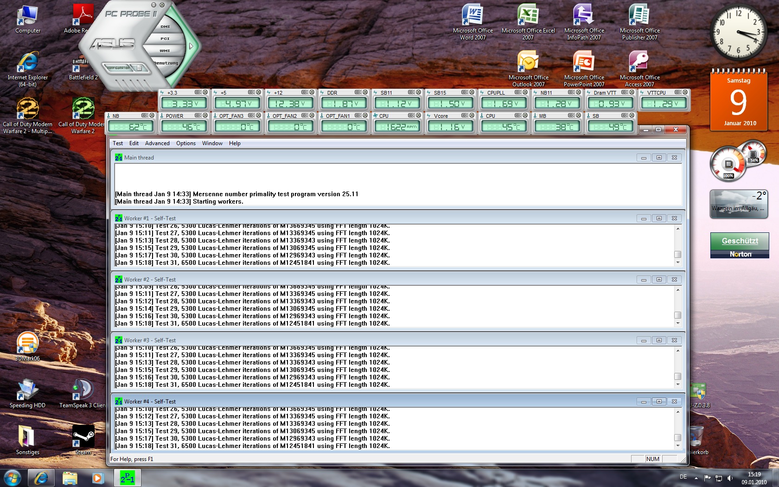Open settings icon on the NB temperature panel
The height and width of the screenshot is (487, 779).
click(145, 115)
